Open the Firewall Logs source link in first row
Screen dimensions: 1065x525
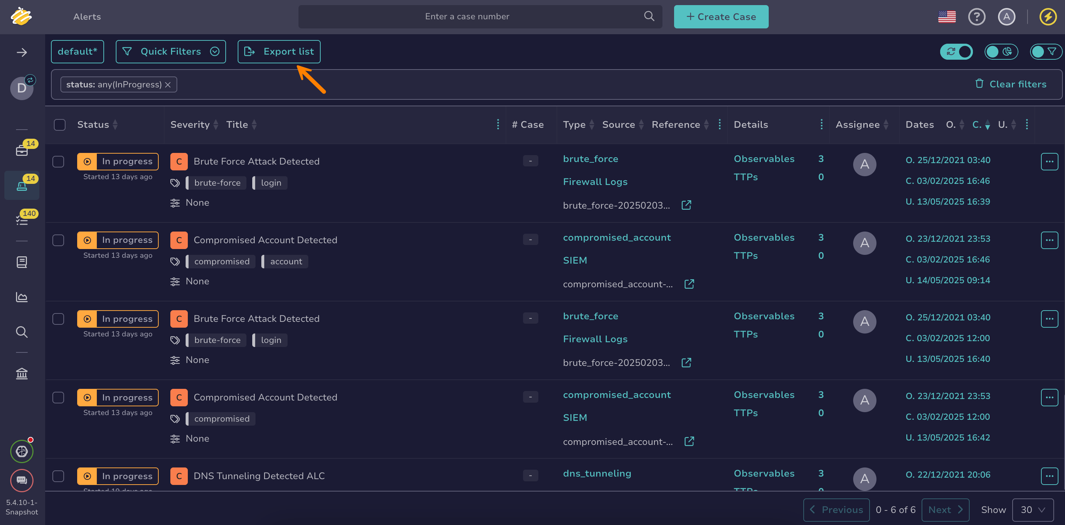click(x=595, y=182)
